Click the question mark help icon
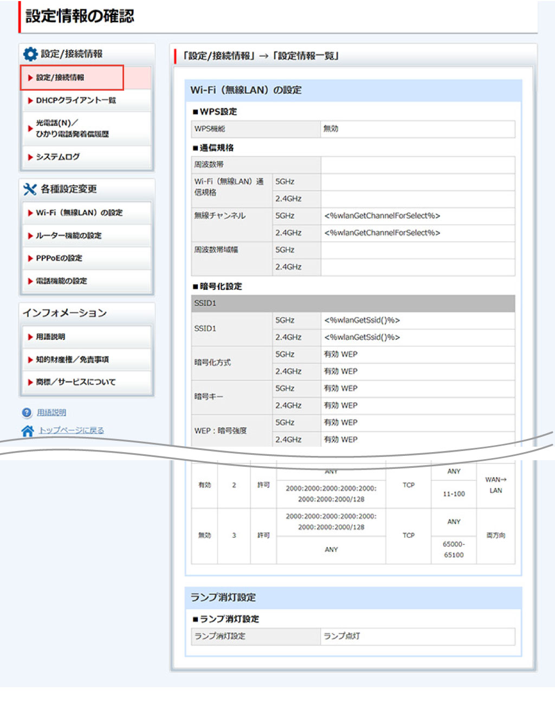 [27, 412]
